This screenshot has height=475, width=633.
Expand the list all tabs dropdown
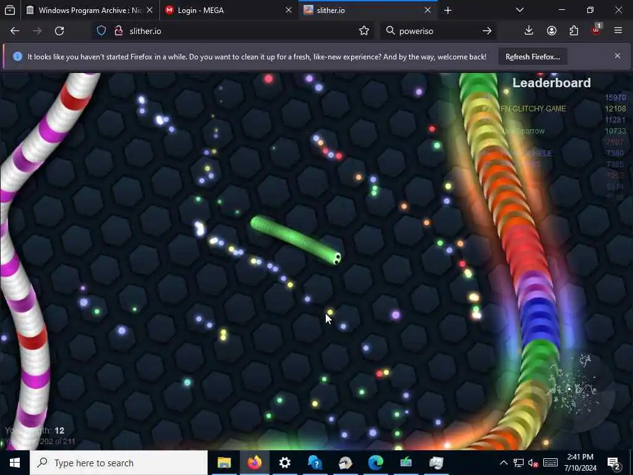[x=520, y=10]
